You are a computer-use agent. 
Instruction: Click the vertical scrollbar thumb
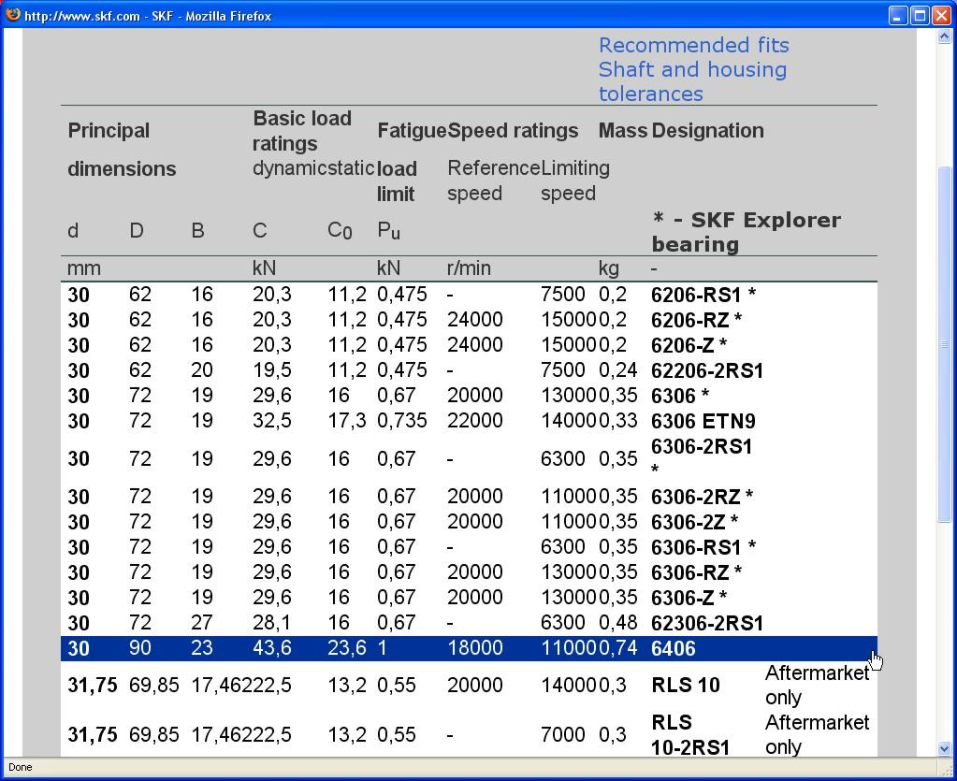944,345
